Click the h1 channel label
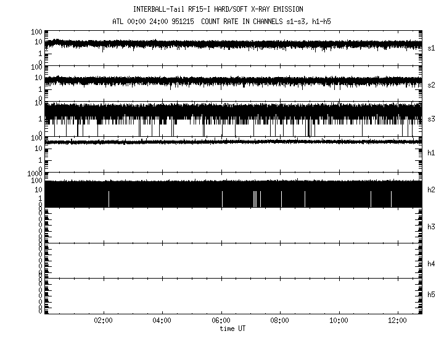Screen dimensions: 444x339 tap(432, 153)
